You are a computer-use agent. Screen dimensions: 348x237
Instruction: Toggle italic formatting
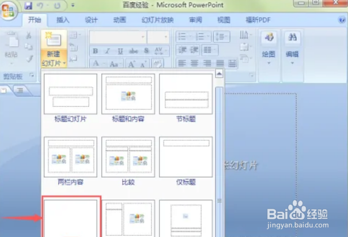[x=108, y=51]
